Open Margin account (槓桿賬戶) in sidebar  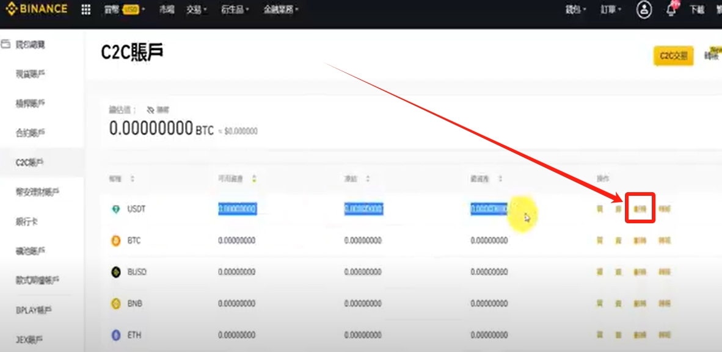point(31,103)
